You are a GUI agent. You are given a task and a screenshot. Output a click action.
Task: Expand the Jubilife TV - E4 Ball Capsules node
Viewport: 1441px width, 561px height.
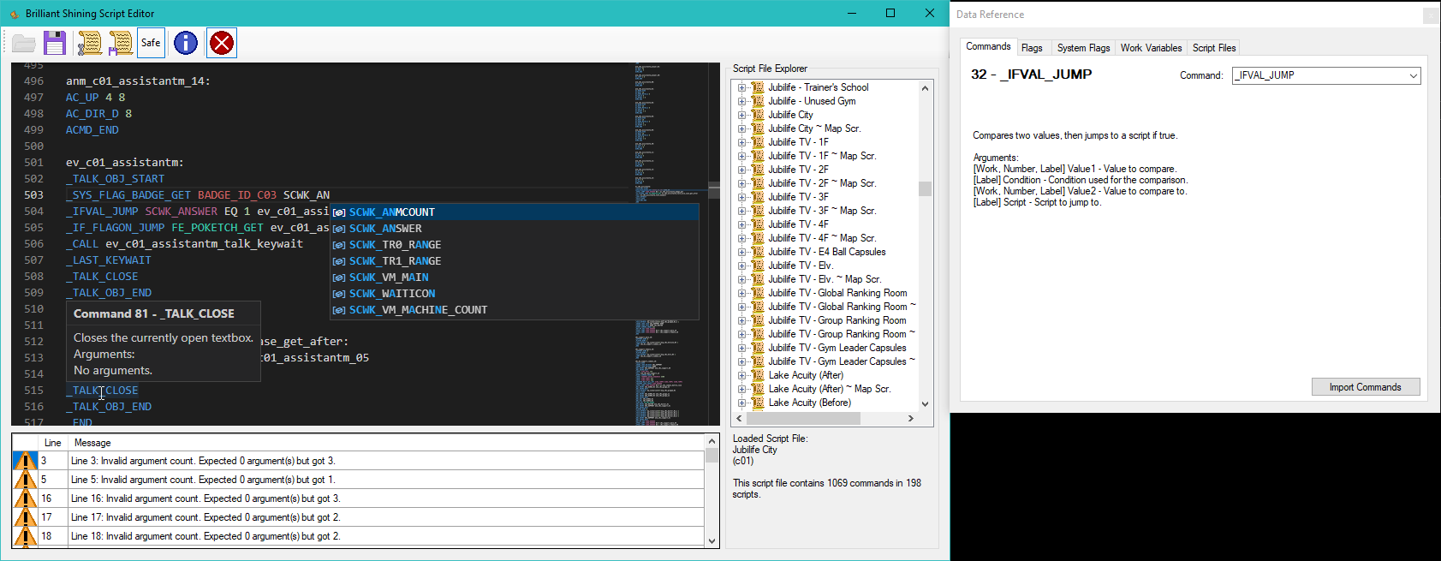[x=741, y=252]
